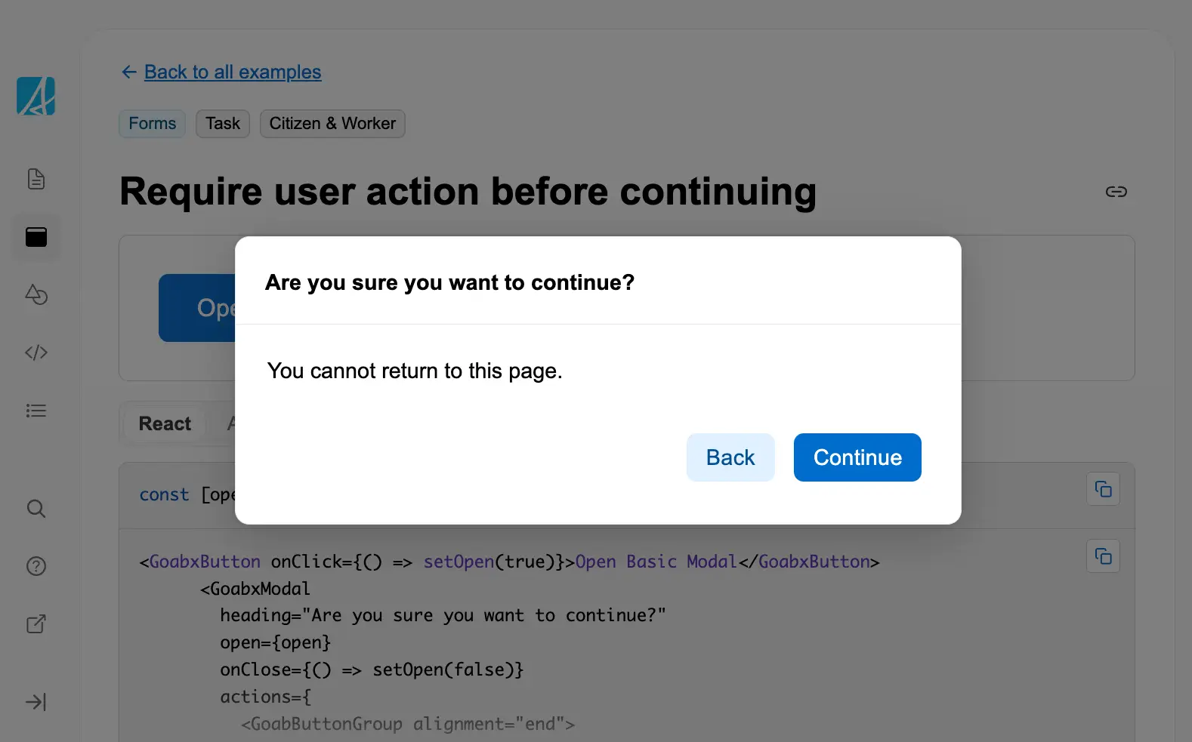Screen dimensions: 1192x742
Task: Expand the sidebar with the arrow icon
Action: (x=36, y=702)
